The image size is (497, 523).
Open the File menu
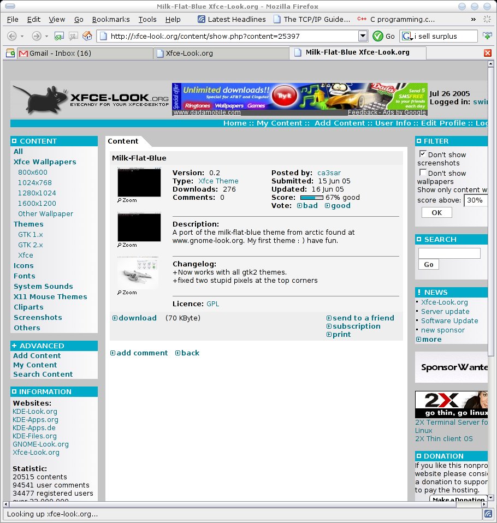pos(13,19)
